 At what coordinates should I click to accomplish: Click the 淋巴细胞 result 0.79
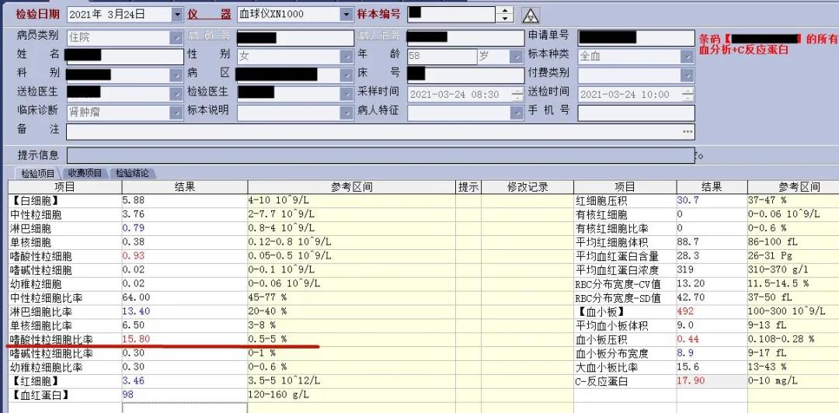point(134,229)
